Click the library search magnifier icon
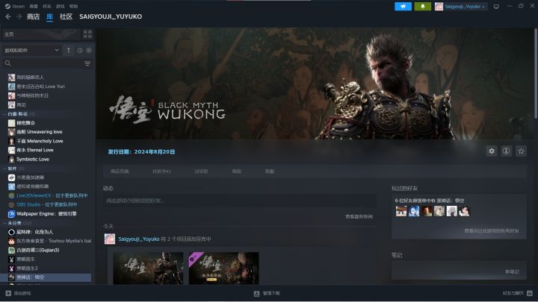Image resolution: width=538 pixels, height=302 pixels. tap(8, 63)
